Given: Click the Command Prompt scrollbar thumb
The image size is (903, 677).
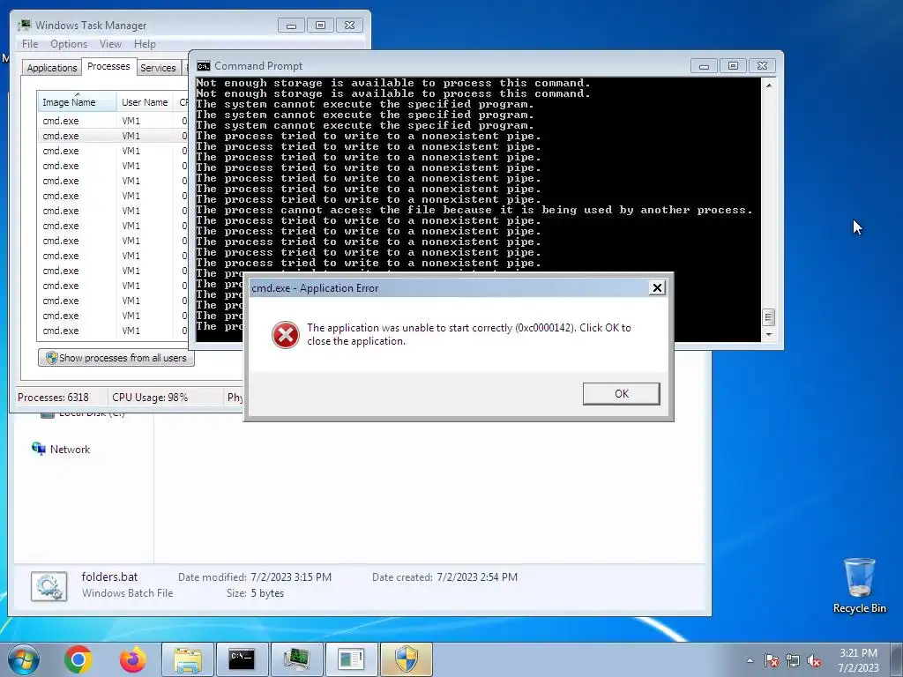Looking at the screenshot, I should [x=768, y=317].
